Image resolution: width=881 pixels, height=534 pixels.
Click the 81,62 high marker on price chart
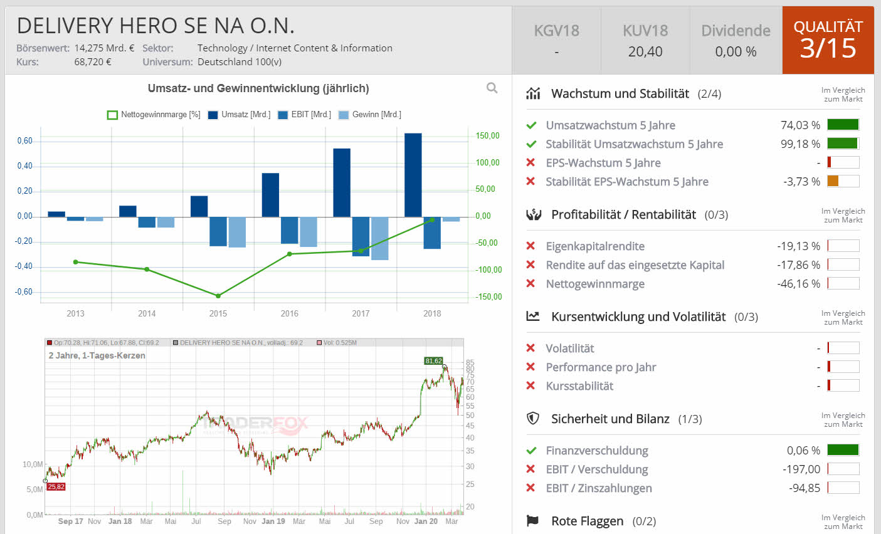click(x=433, y=361)
